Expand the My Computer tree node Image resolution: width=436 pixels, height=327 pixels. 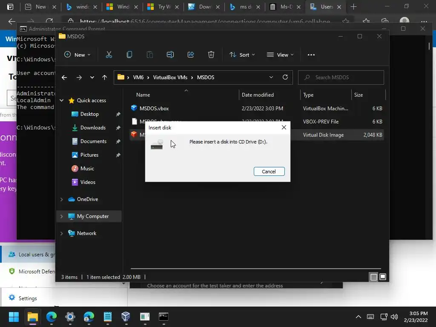[x=61, y=216]
